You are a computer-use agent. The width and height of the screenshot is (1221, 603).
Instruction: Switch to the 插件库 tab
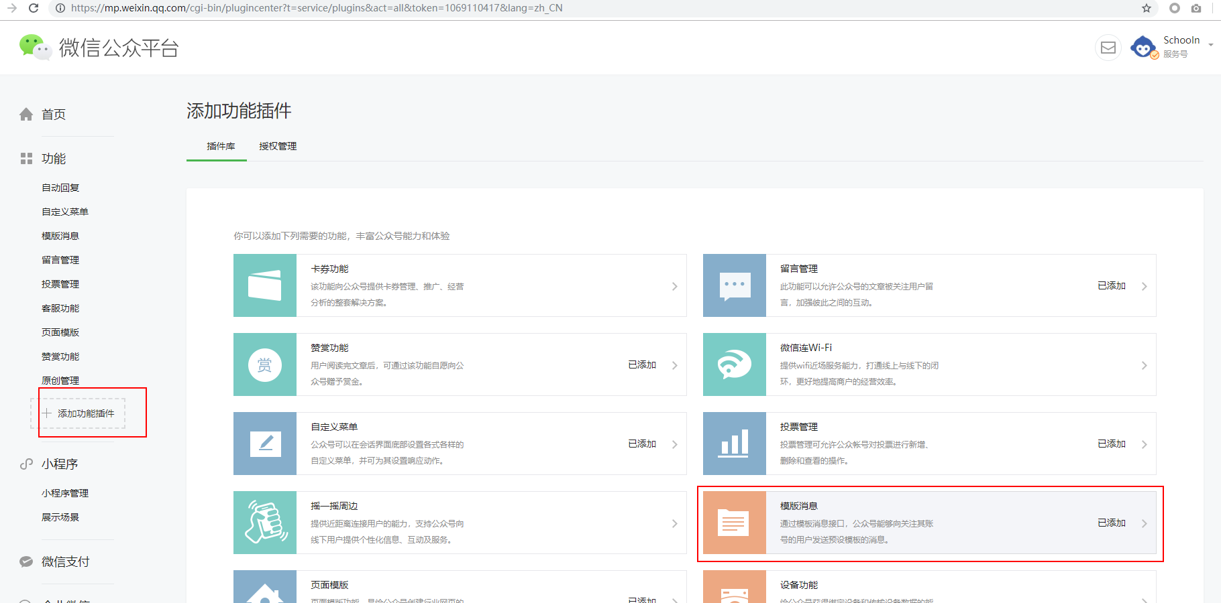(221, 146)
